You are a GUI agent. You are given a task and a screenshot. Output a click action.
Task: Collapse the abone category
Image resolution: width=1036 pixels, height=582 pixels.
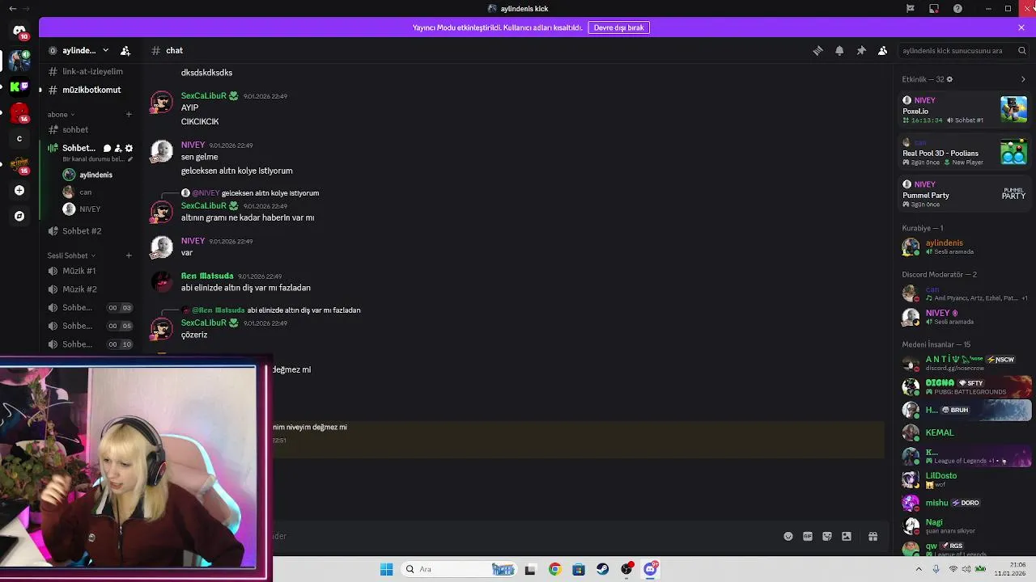pos(61,114)
